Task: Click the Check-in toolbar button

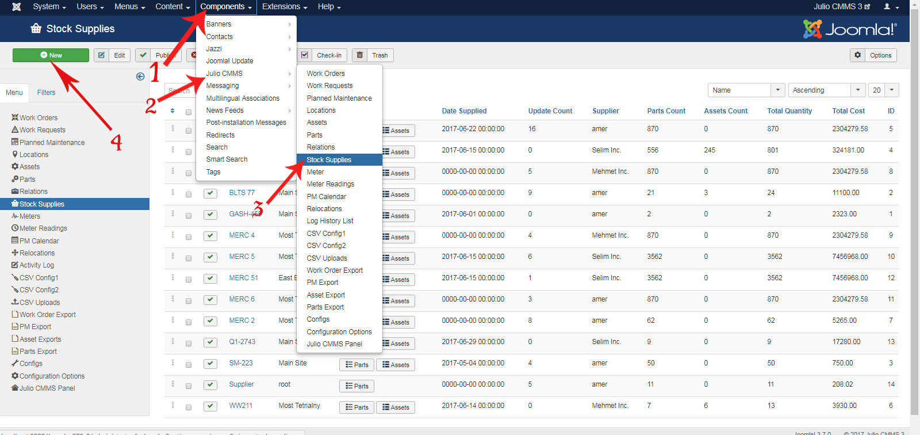Action: tap(322, 55)
